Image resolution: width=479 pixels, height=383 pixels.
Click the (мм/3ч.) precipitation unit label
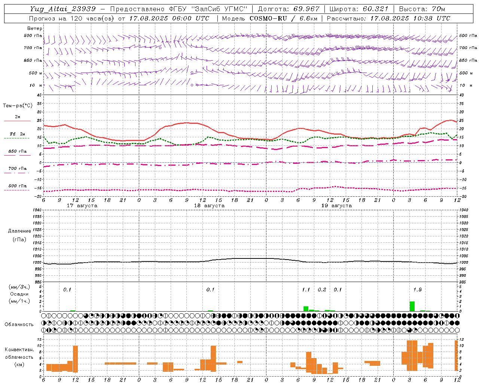pos(19,287)
